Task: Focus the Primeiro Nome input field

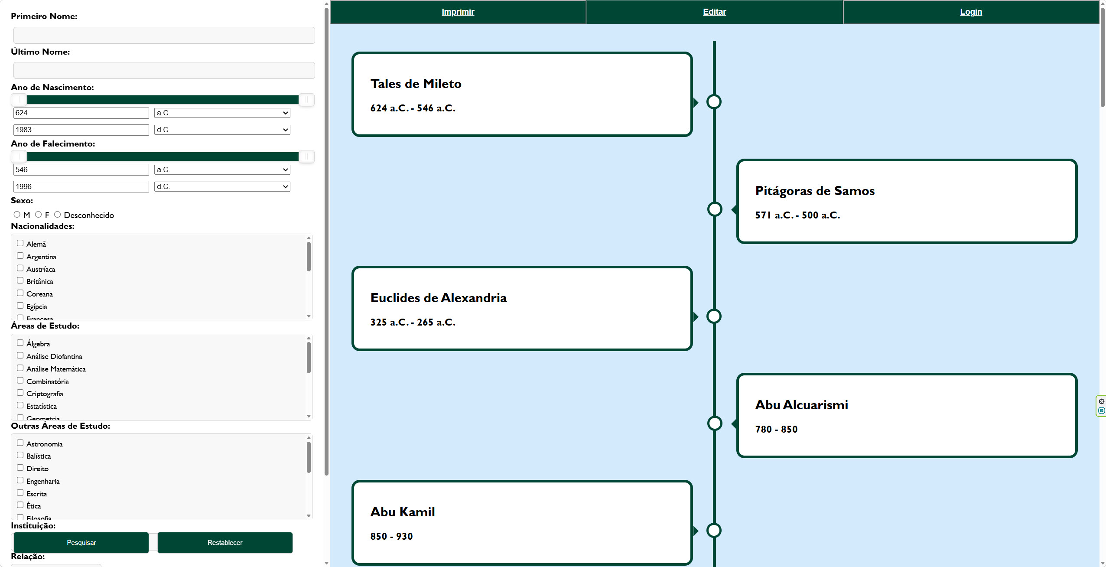Action: pyautogui.click(x=164, y=36)
